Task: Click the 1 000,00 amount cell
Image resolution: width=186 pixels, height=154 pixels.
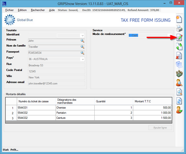Action: pyautogui.click(x=152, y=113)
